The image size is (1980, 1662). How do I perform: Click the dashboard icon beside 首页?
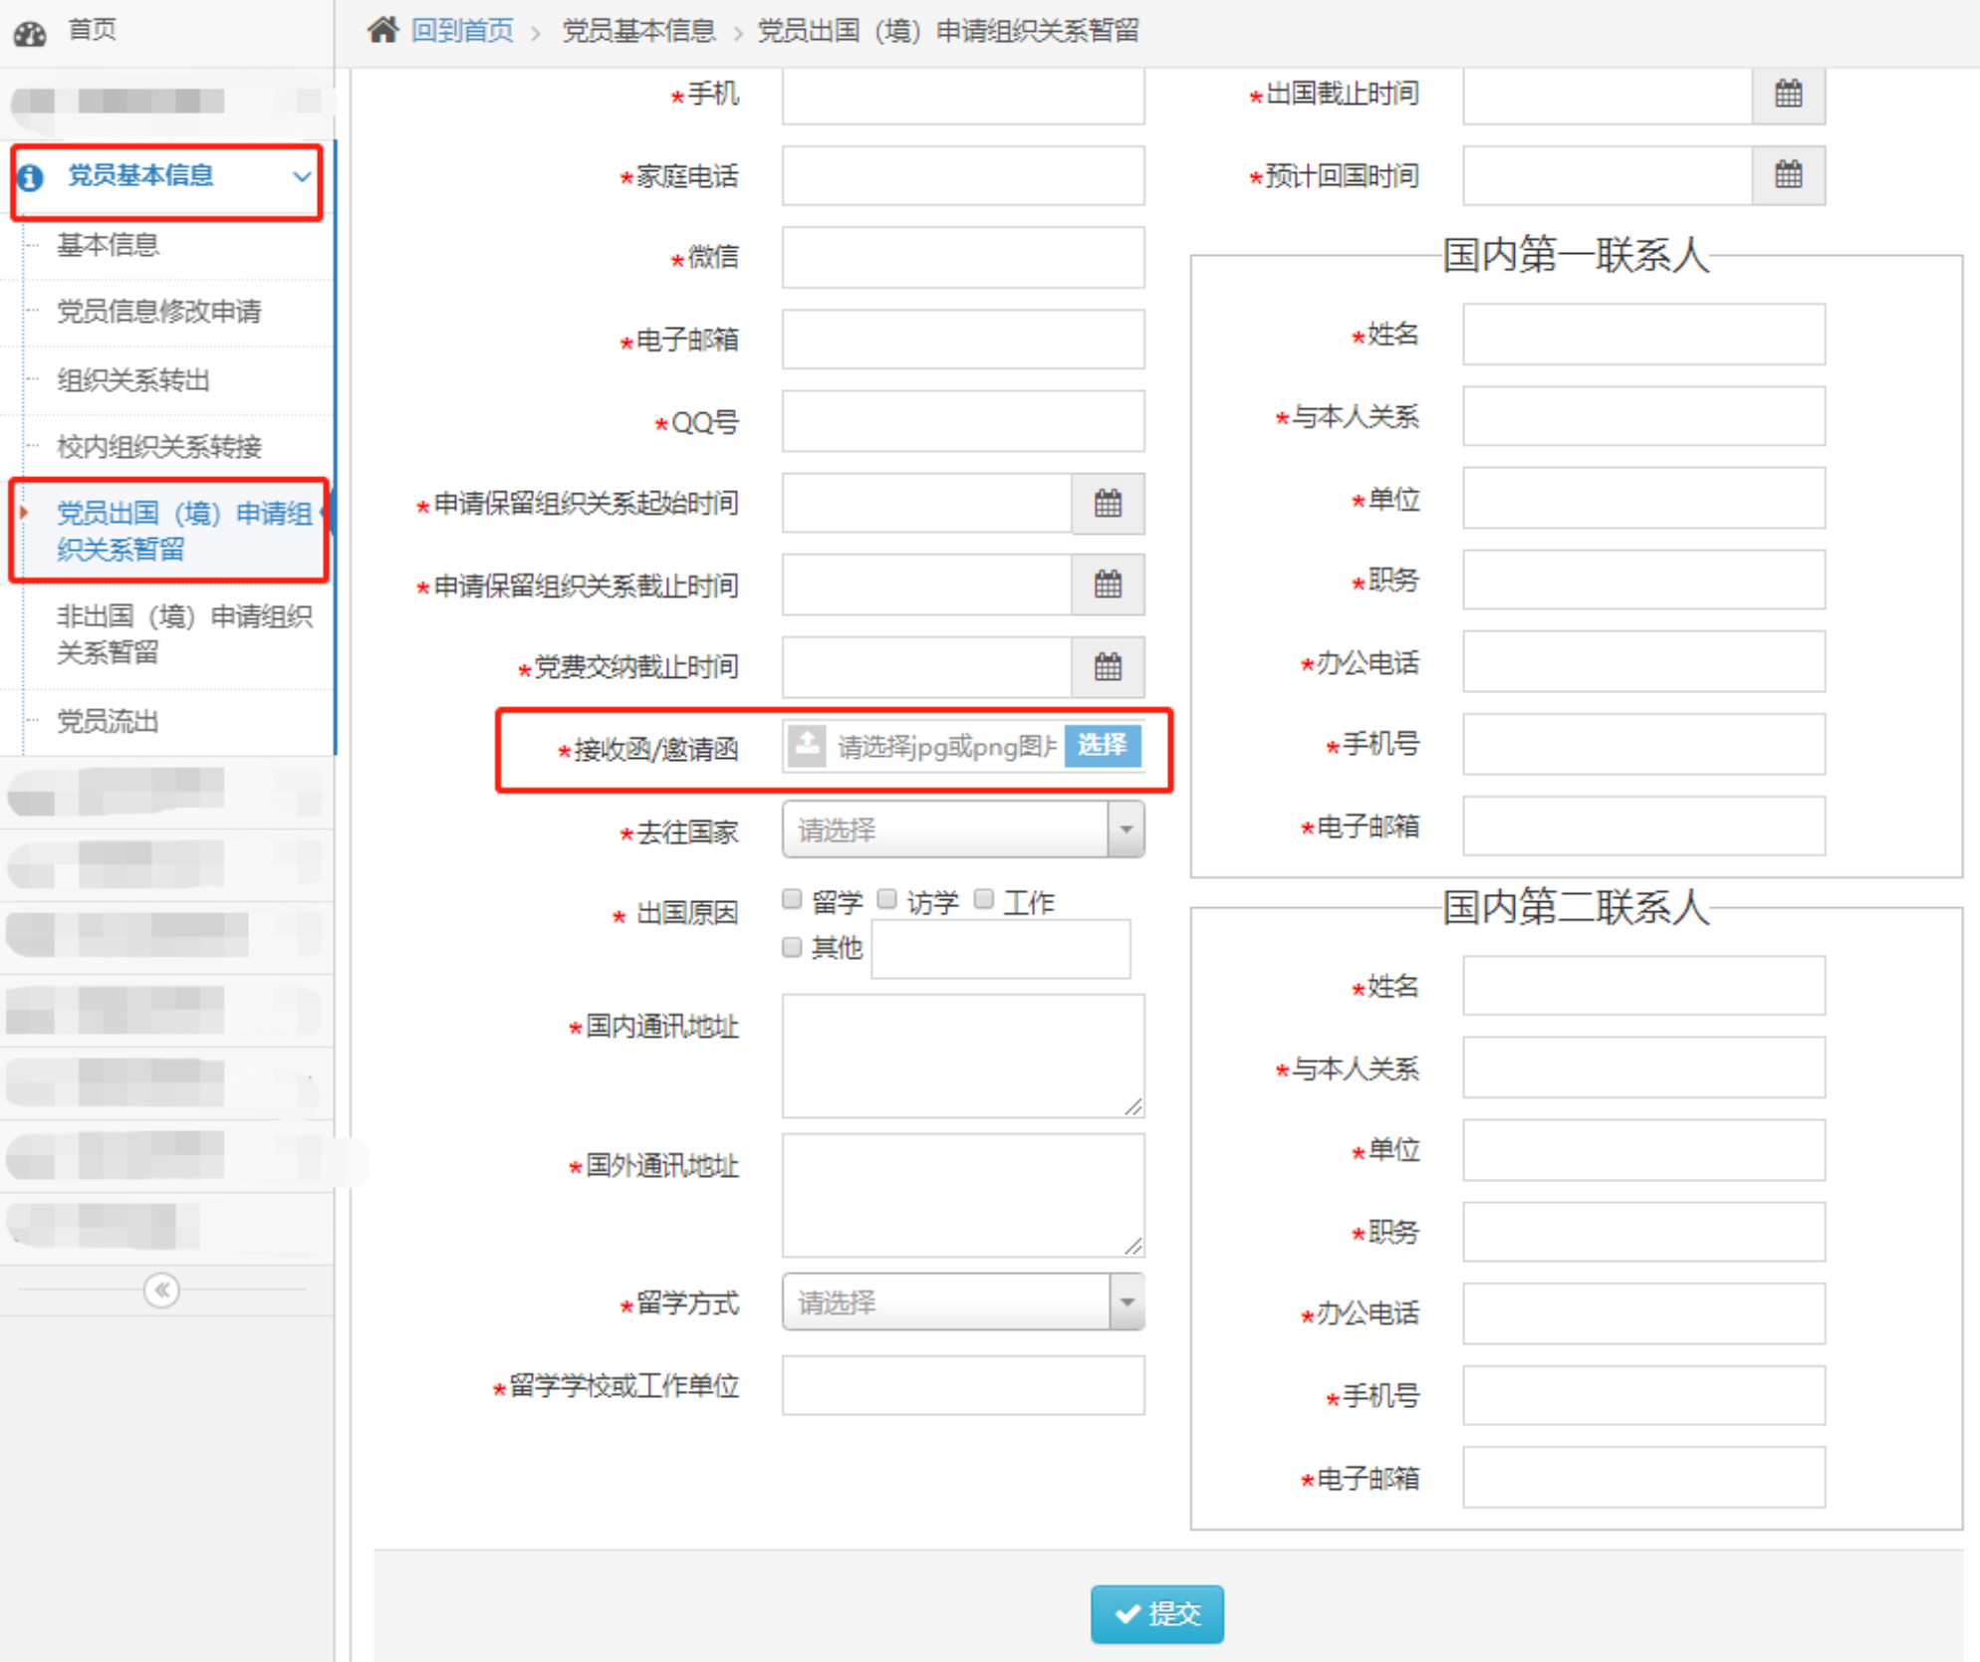(x=29, y=31)
